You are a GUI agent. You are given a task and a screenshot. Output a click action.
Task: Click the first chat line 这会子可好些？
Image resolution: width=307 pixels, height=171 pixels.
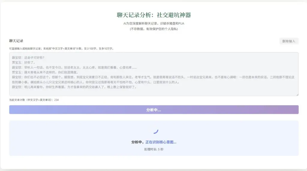point(28,58)
